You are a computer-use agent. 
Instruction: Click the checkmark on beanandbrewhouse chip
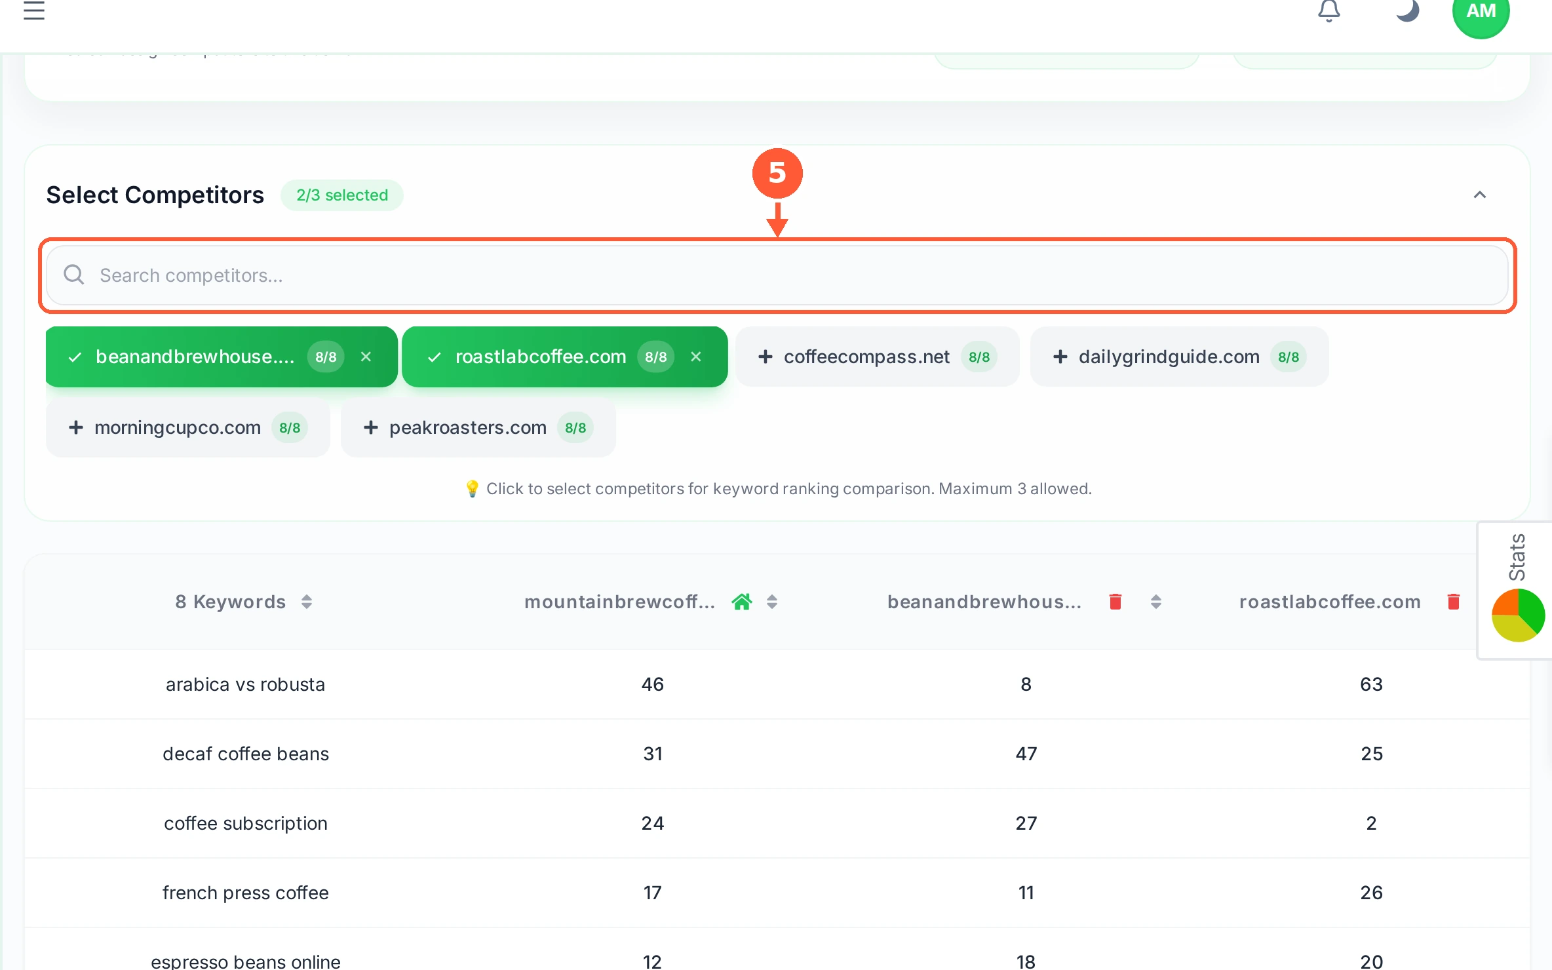pos(75,357)
